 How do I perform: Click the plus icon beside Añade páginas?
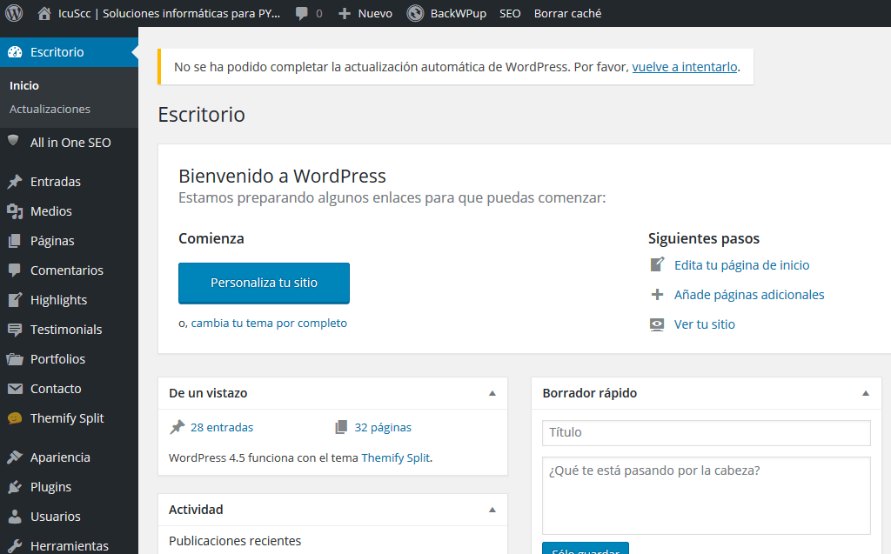(657, 294)
